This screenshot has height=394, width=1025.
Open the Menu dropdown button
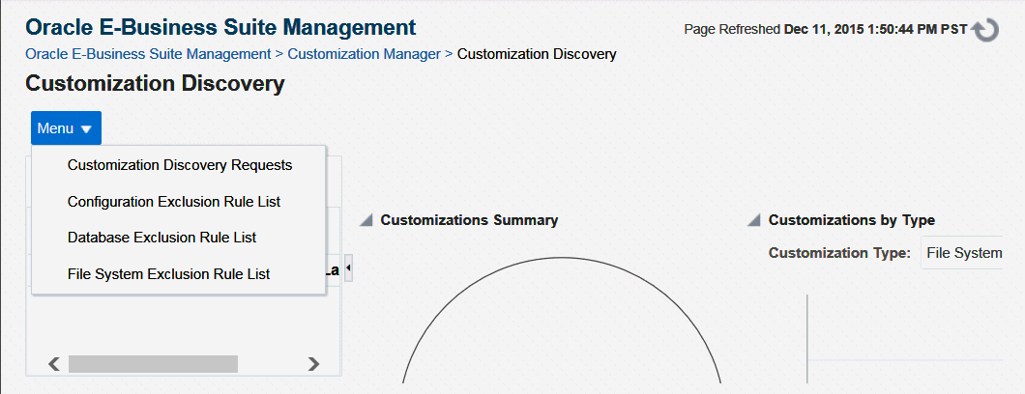pos(66,128)
